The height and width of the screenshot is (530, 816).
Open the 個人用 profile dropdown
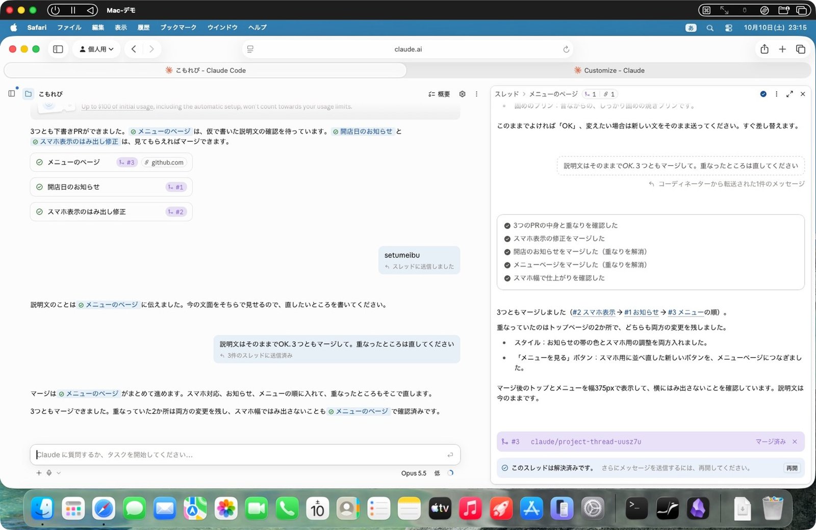[96, 49]
